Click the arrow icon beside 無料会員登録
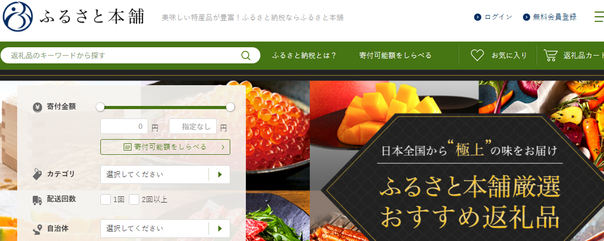Viewport: 604px width, 241px height. coord(527,17)
